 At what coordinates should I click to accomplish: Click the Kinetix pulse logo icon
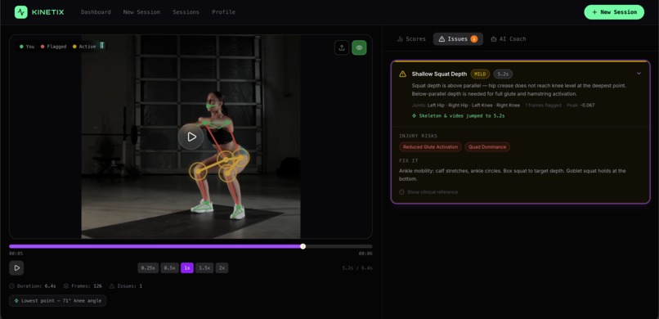[x=21, y=12]
